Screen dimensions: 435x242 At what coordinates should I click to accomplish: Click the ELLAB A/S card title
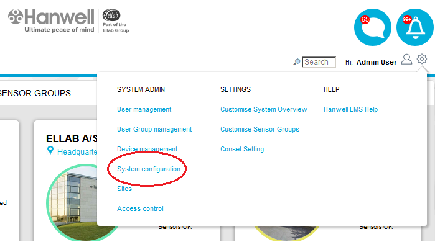coord(72,138)
